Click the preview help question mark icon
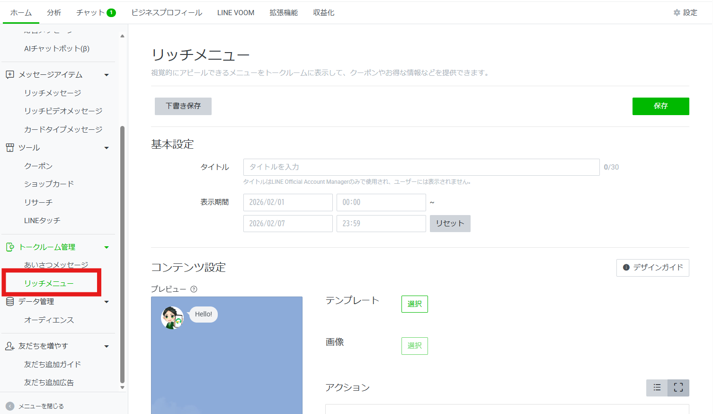 [194, 289]
